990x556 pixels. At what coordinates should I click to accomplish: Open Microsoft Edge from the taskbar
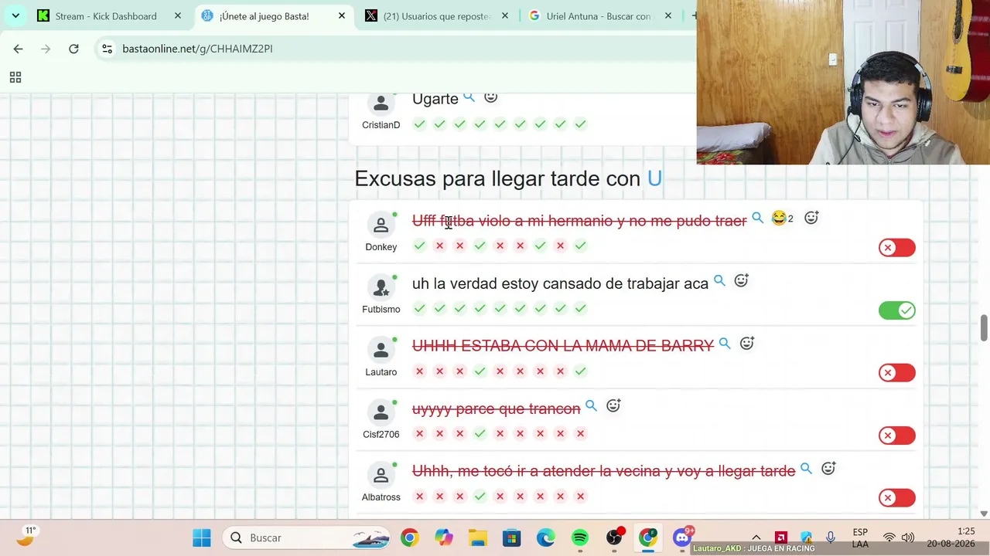click(x=546, y=537)
